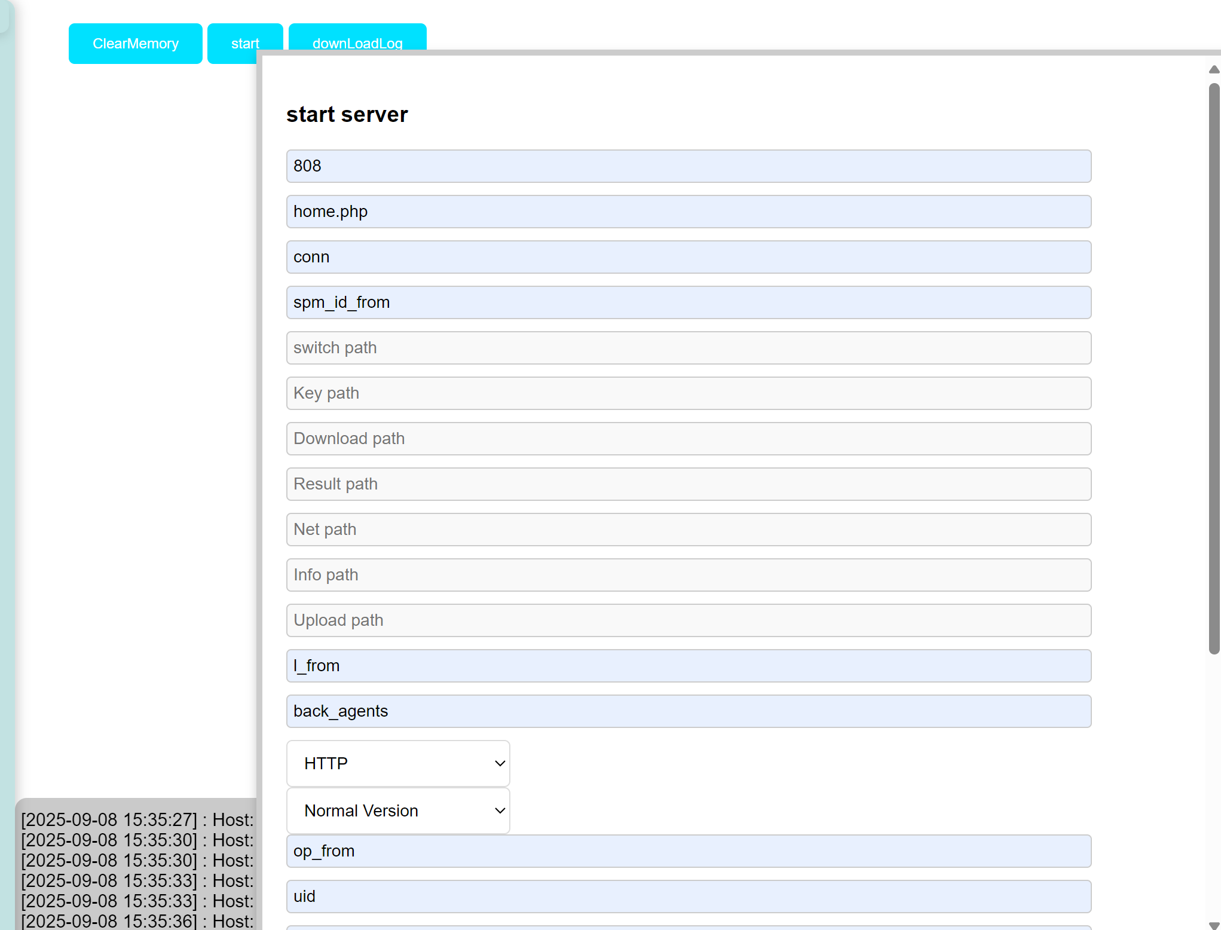Screen dimensions: 1221x930
Task: Click the Upload path field
Action: point(688,620)
